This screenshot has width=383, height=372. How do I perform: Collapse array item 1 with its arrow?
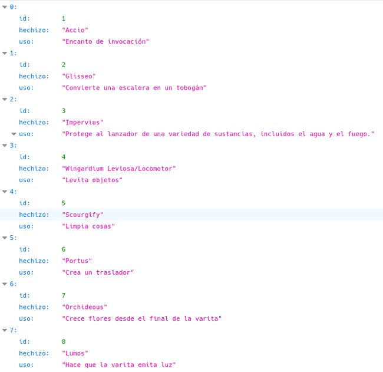5,53
